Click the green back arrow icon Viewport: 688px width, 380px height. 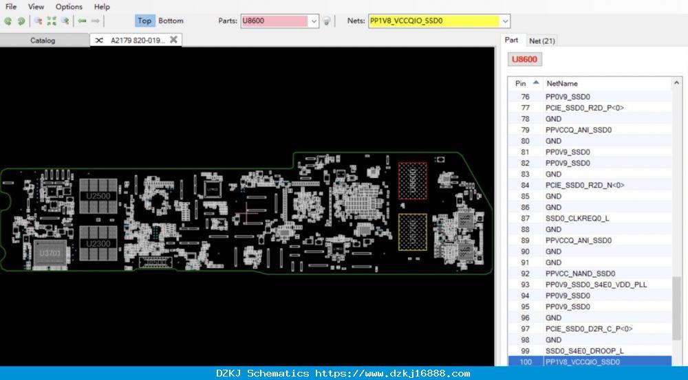[x=82, y=21]
